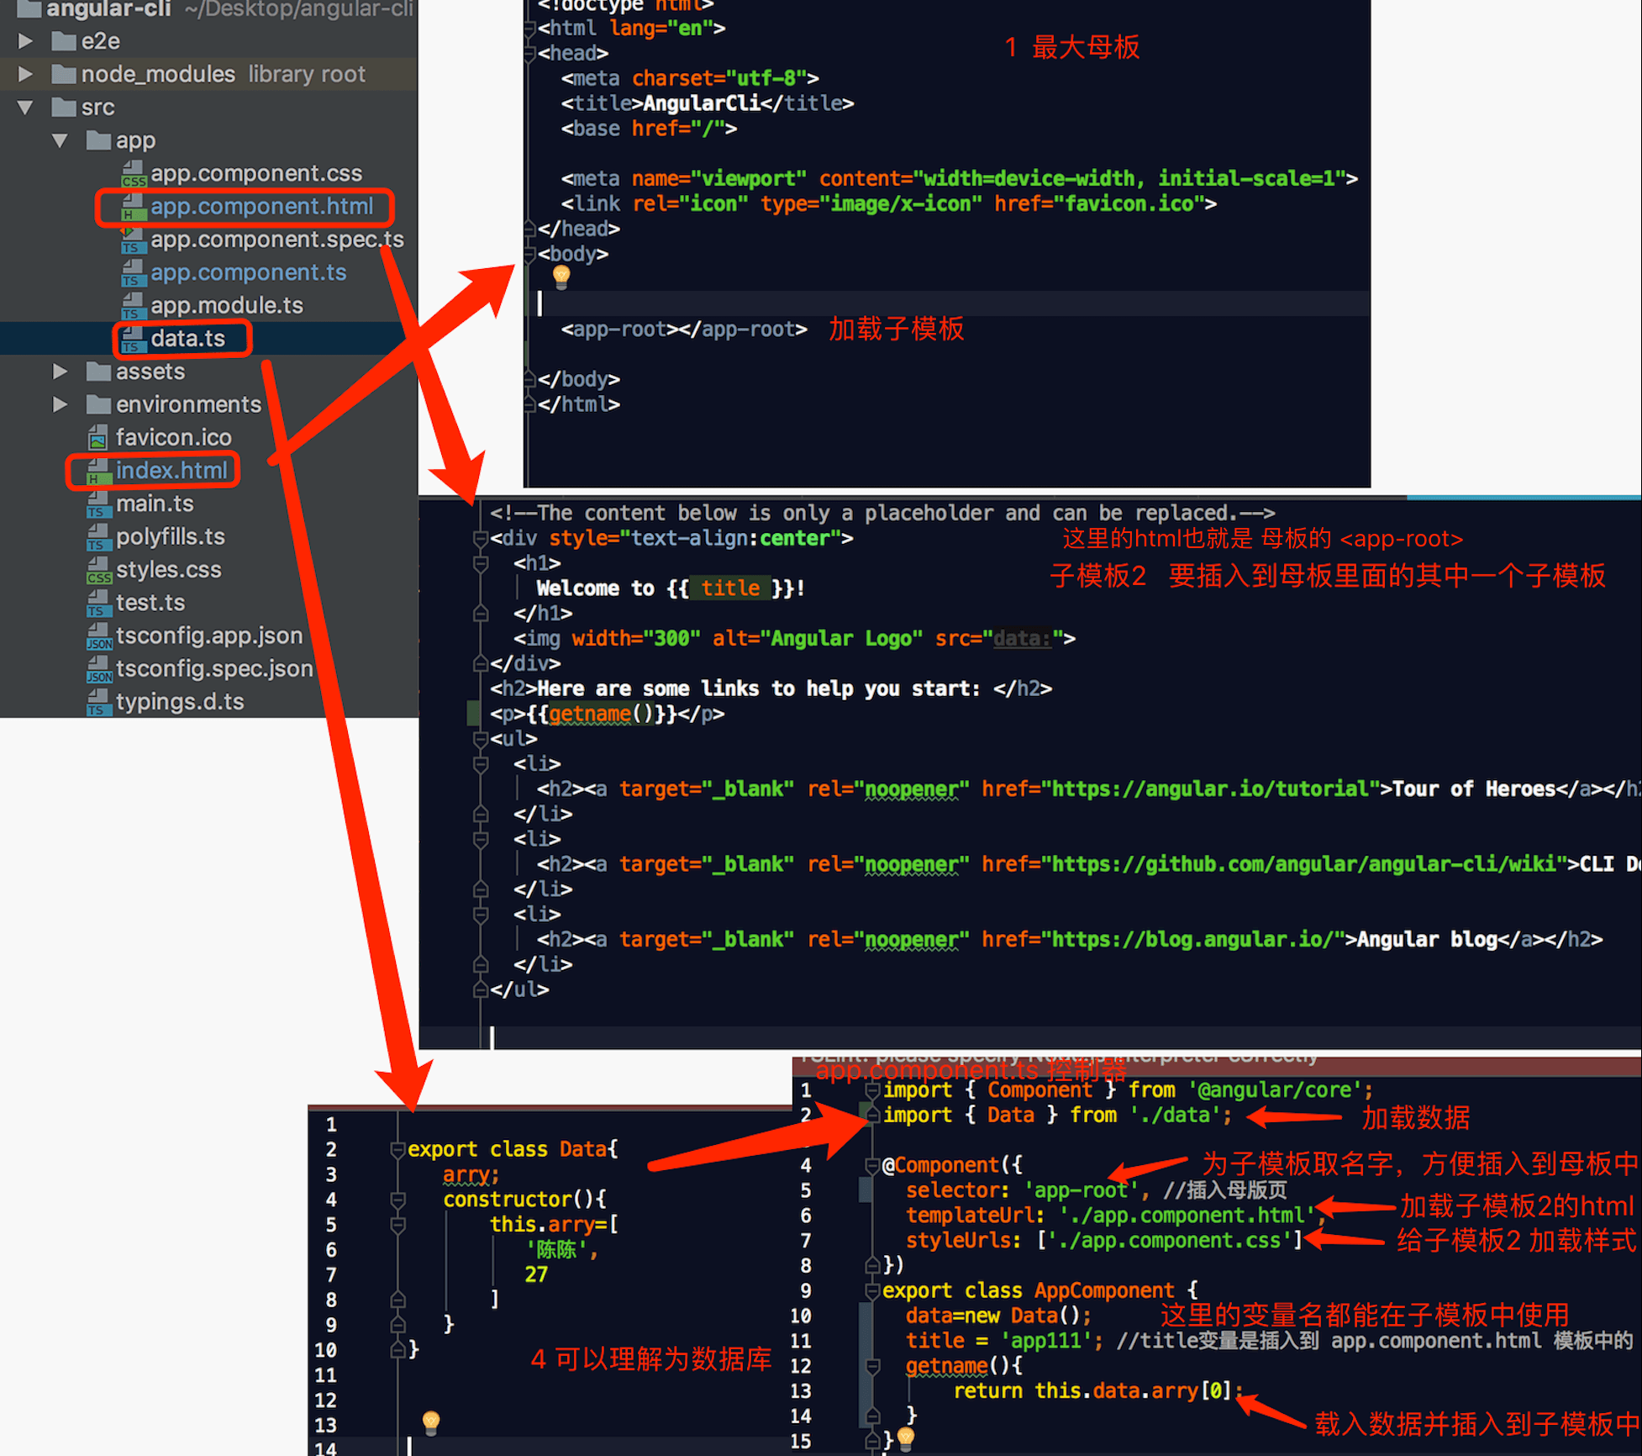Fold the export class Data block

point(398,1150)
